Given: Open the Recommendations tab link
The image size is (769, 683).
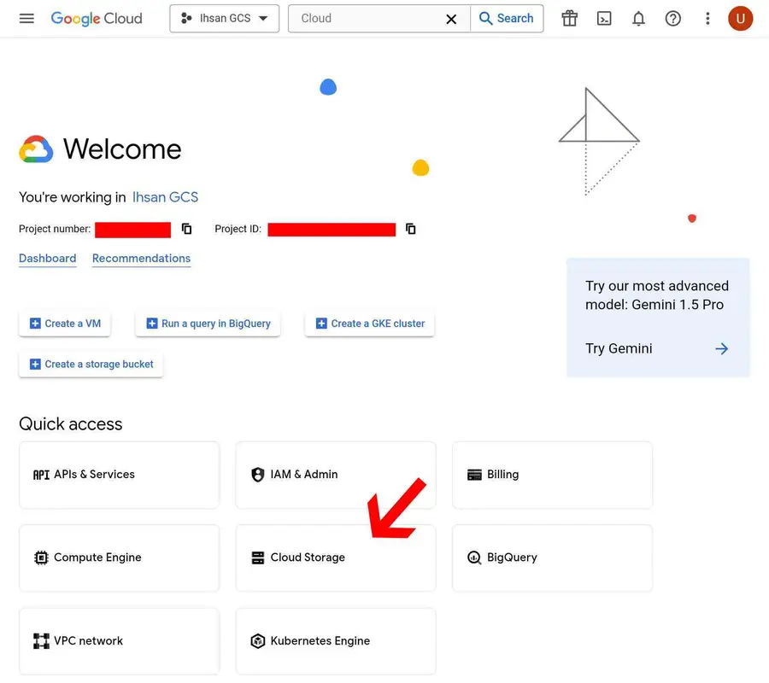Looking at the screenshot, I should coord(141,258).
